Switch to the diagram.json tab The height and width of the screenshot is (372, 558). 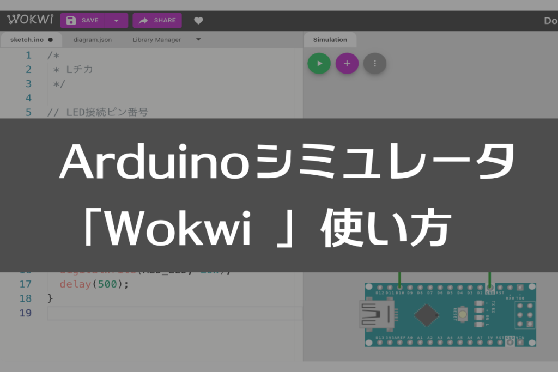click(x=92, y=39)
